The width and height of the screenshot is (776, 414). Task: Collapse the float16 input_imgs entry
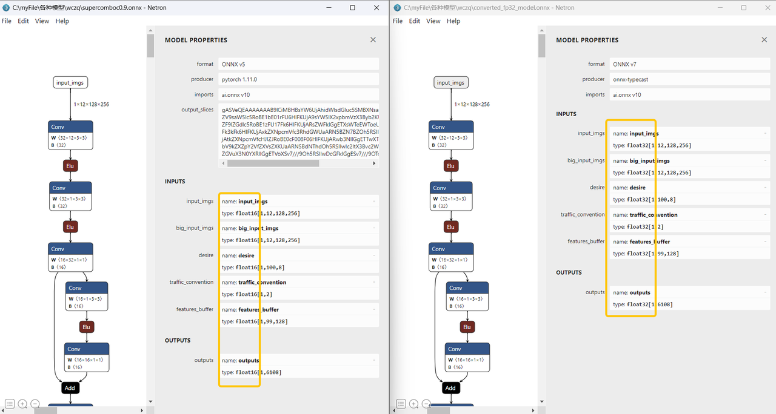374,201
